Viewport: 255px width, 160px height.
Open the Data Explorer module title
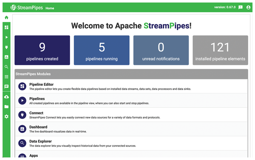[x=40, y=141]
